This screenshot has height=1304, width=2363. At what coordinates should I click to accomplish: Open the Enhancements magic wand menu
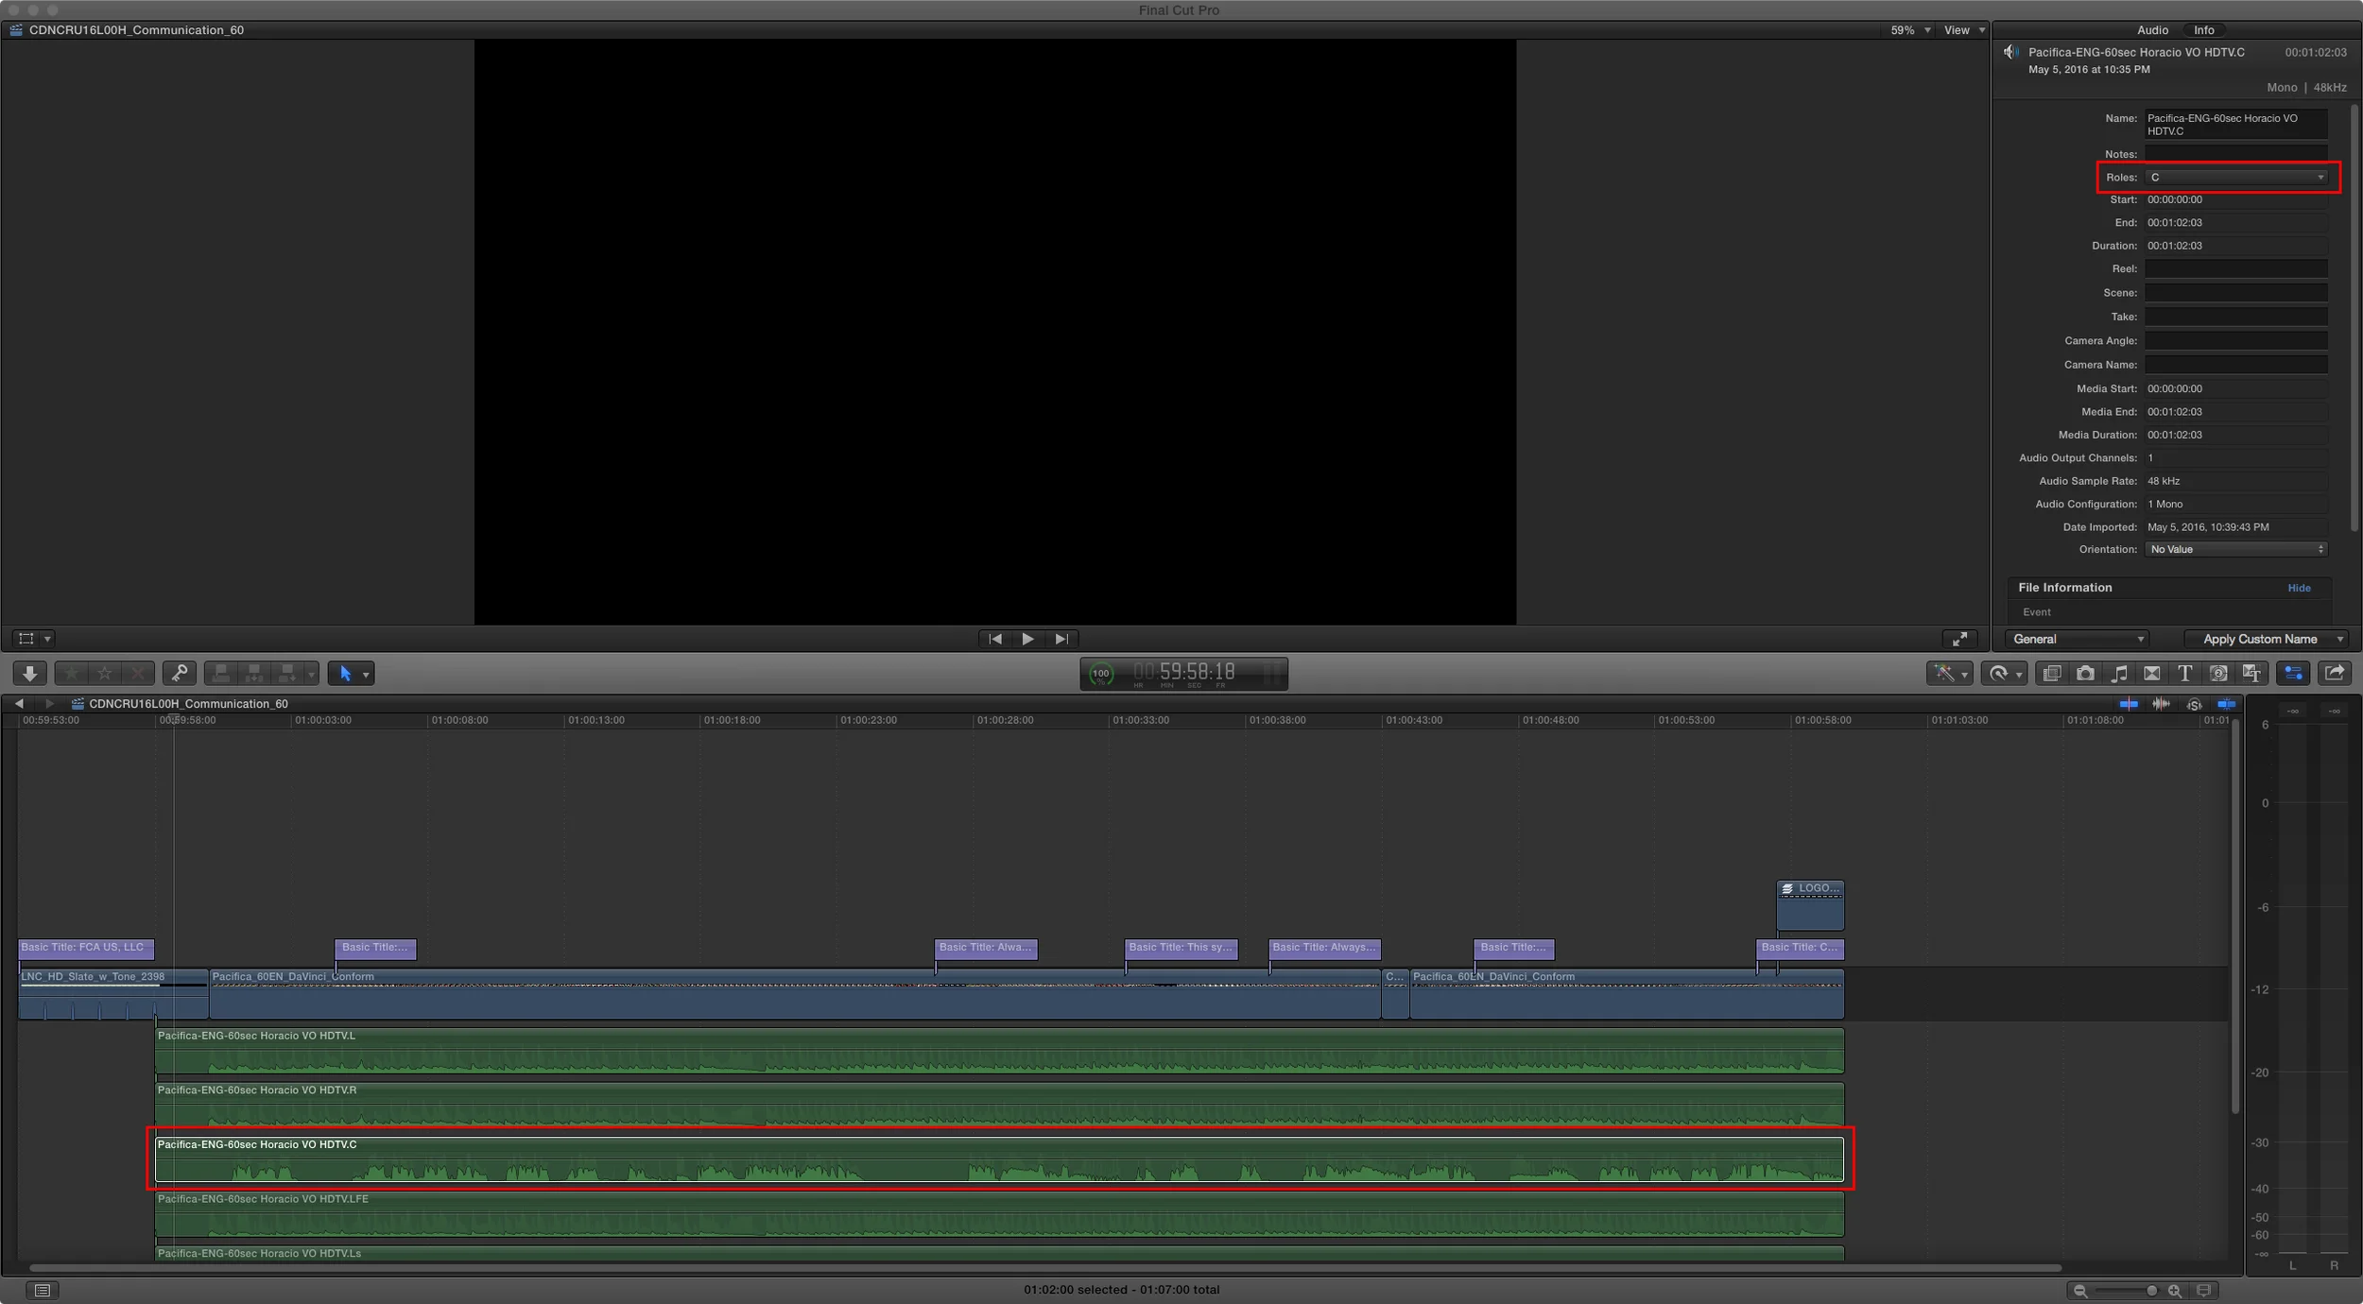point(1949,674)
